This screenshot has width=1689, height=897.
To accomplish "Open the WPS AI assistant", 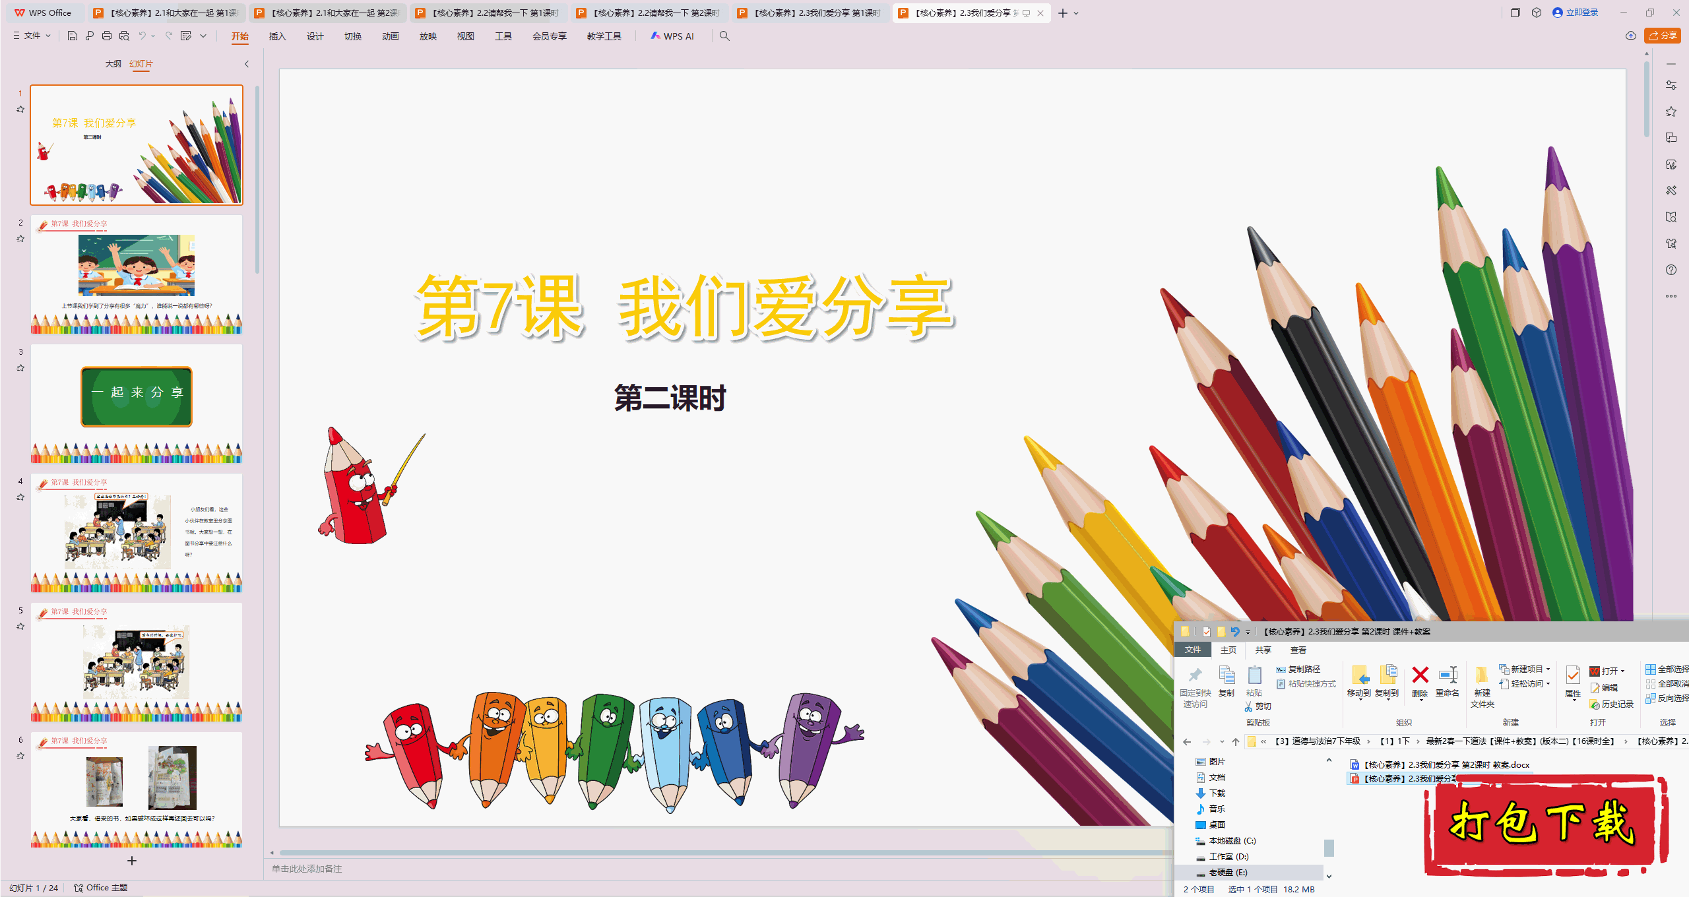I will click(672, 36).
